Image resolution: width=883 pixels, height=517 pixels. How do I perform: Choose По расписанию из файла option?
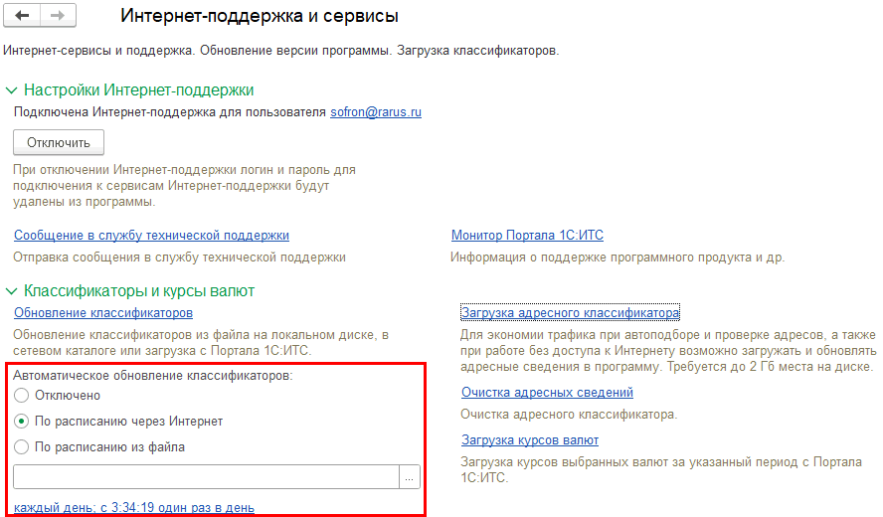[x=22, y=447]
